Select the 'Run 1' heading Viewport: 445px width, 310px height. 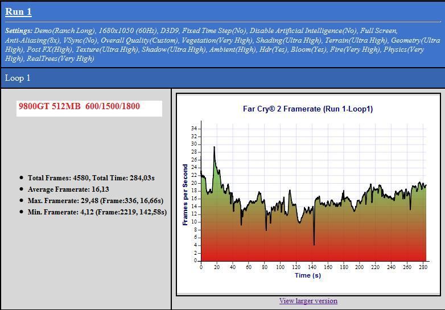[x=18, y=11]
